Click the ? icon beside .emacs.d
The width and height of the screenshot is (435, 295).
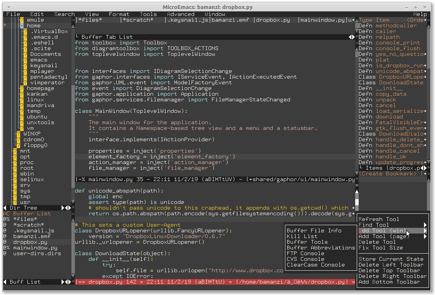point(25,37)
